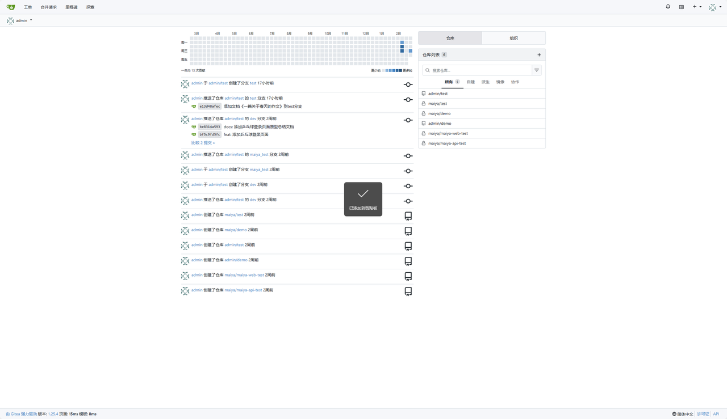Open 合并请求 in the top navigation
Viewport: 727px width, 419px height.
[x=49, y=7]
